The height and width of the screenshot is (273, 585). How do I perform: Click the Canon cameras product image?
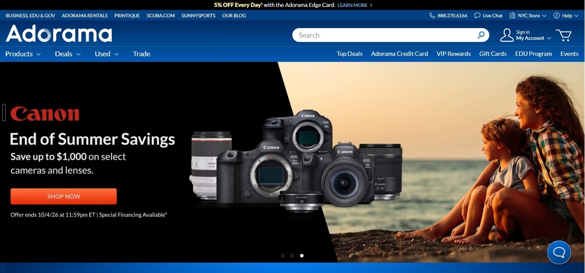(297, 160)
